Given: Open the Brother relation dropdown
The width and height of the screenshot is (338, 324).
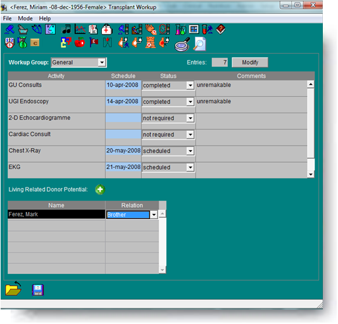Looking at the screenshot, I should click(x=154, y=215).
